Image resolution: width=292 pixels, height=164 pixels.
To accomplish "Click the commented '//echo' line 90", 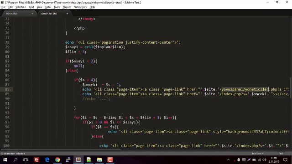I will (x=96, y=99).
